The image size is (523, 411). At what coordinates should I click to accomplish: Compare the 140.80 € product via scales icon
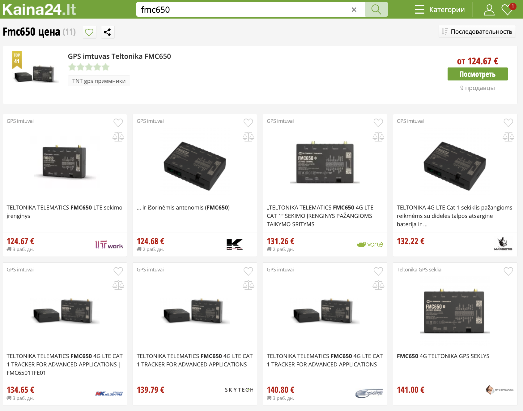point(378,285)
